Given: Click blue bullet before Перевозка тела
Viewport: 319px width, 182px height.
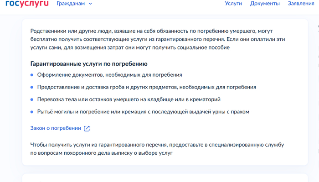Looking at the screenshot, I should (x=32, y=99).
